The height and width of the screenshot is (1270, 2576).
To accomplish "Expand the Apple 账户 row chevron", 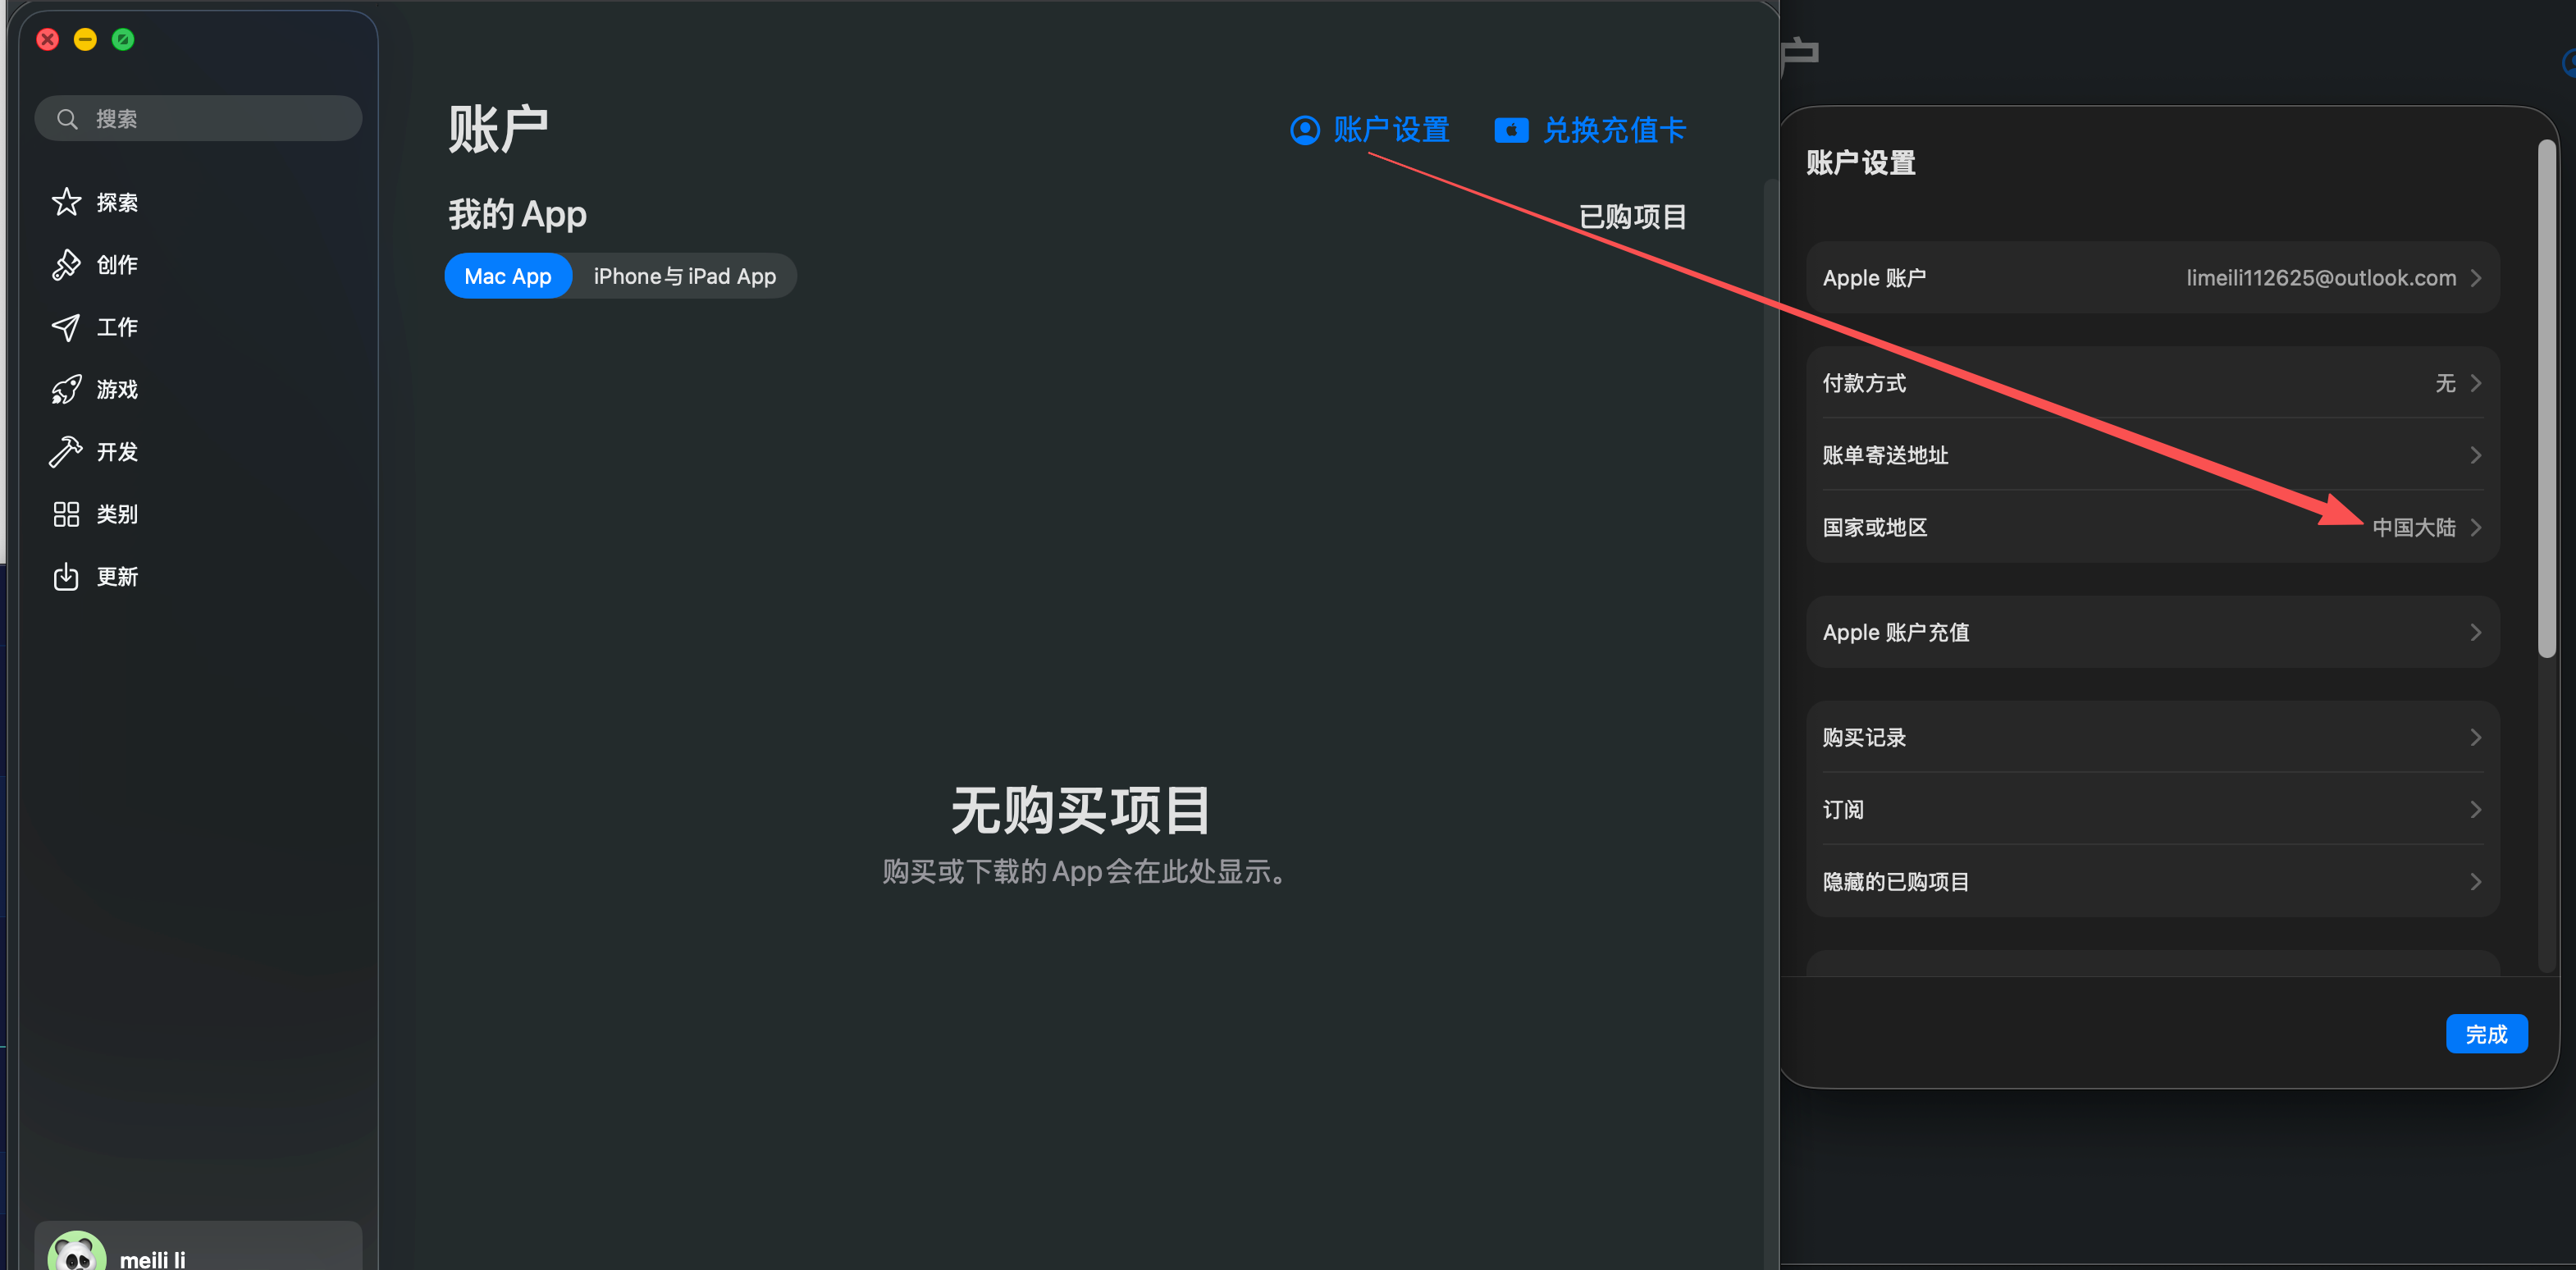I will [2476, 278].
